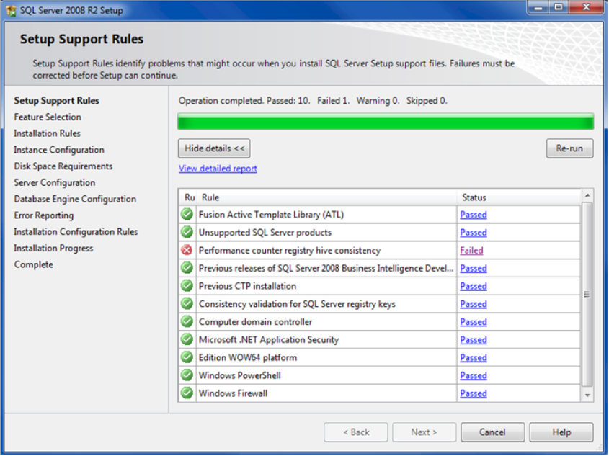Screen dimensions: 609x456
Task: Open Passed status for Unsupported SQL Server products
Action: click(x=474, y=233)
